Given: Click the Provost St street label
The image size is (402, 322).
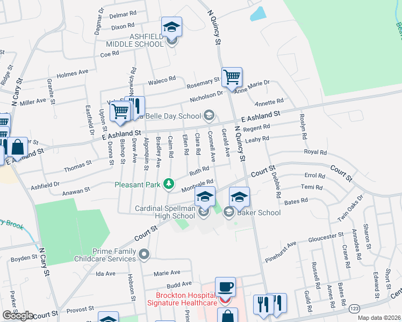Looking at the screenshot, I should (x=80, y=310).
